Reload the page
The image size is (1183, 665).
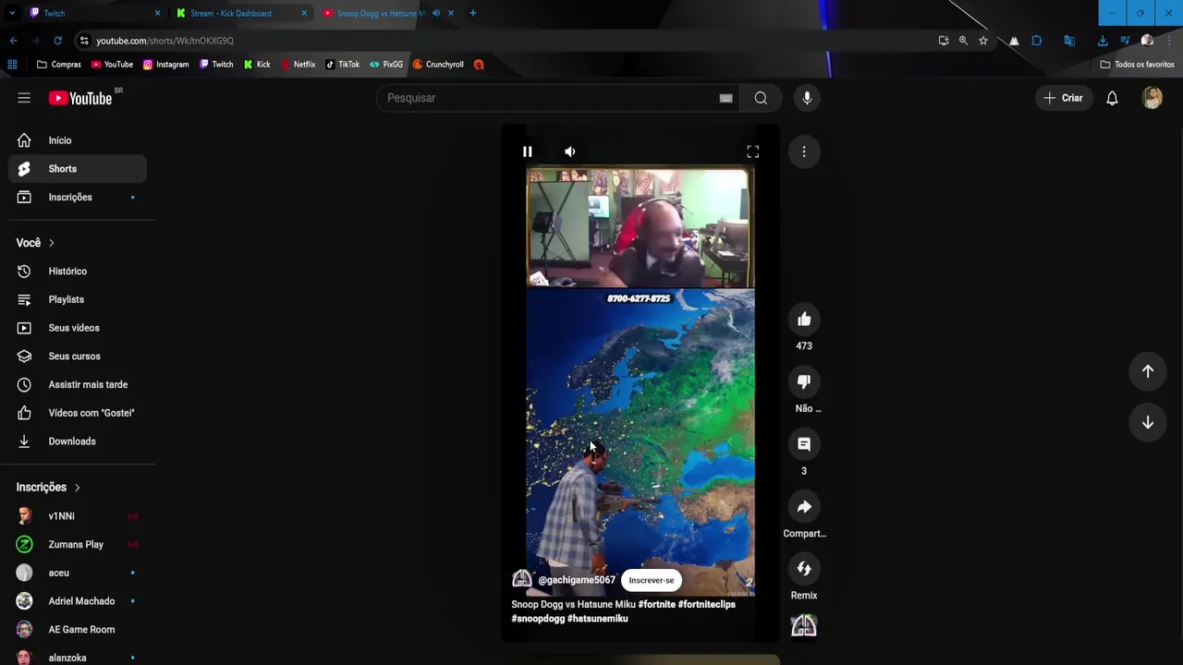tap(57, 41)
